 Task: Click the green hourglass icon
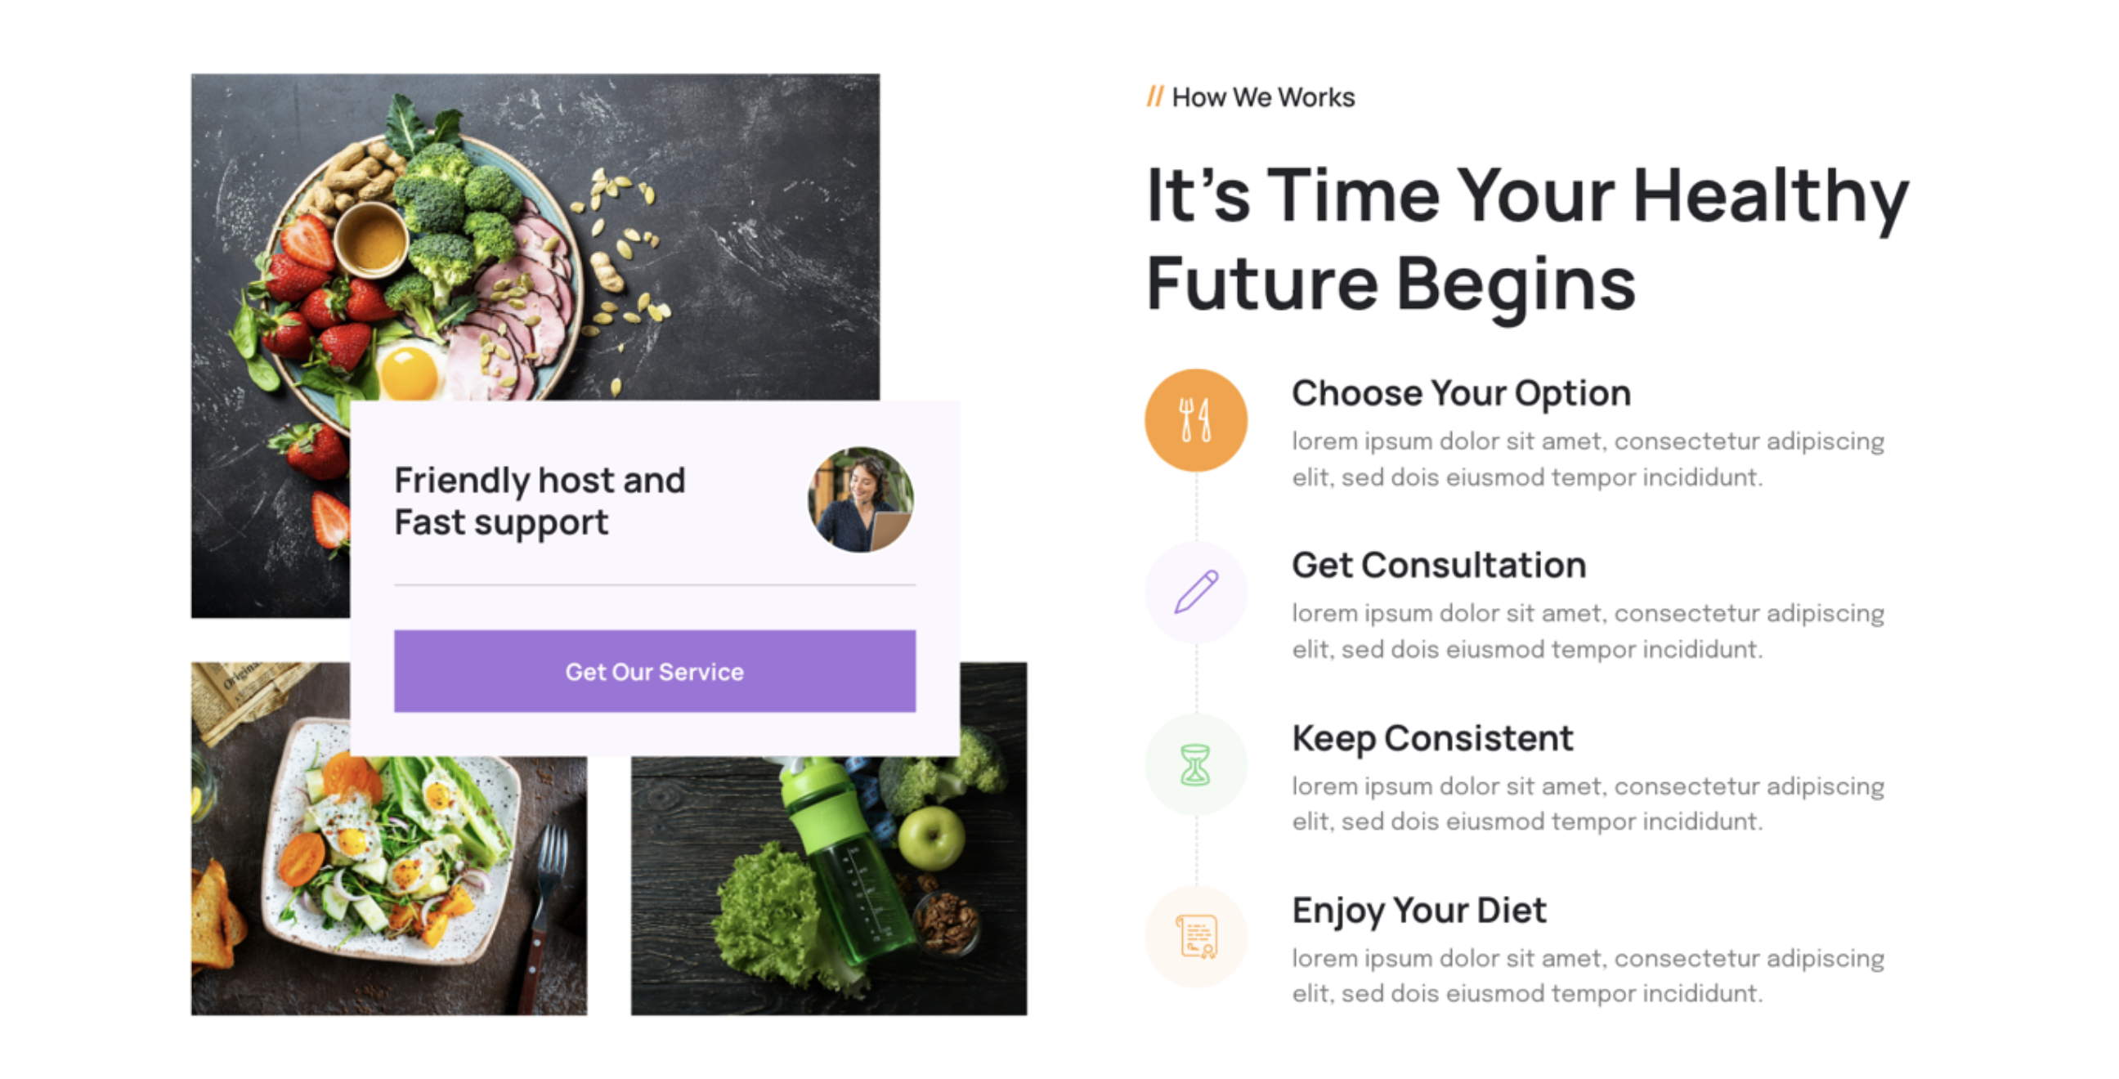point(1195,764)
